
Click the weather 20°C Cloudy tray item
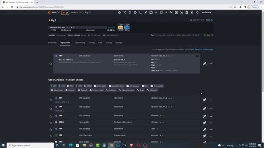click(226, 145)
